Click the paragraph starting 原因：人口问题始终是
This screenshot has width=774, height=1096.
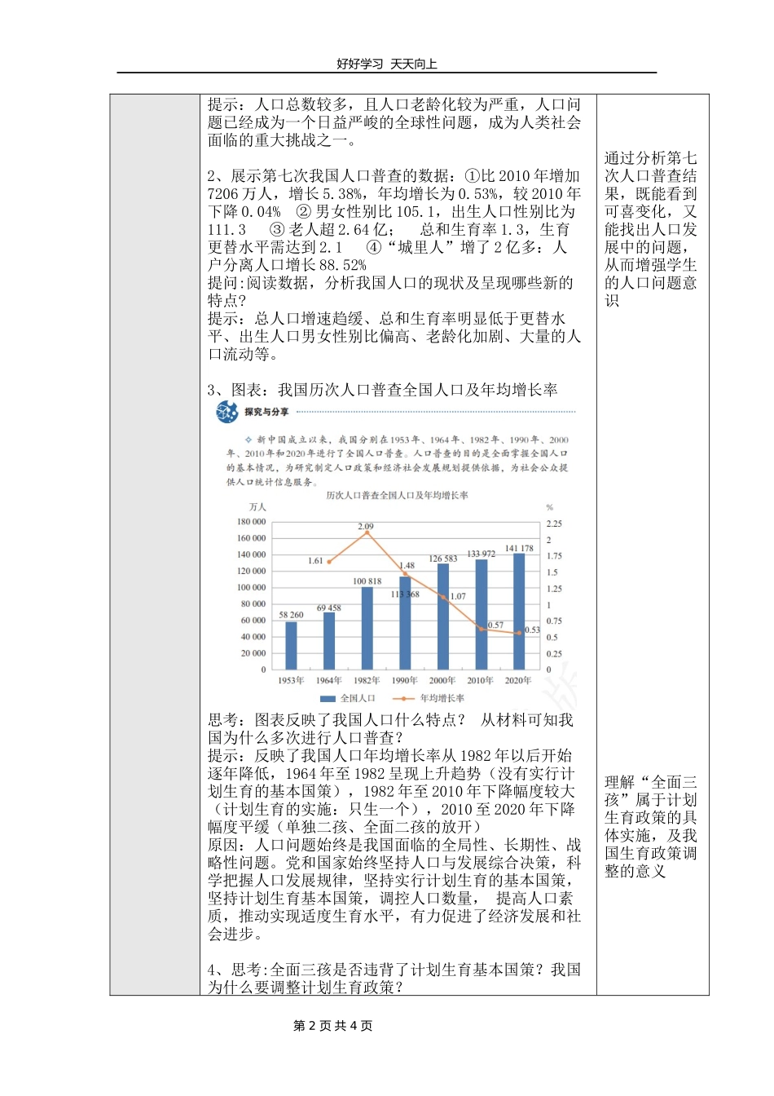[394, 890]
